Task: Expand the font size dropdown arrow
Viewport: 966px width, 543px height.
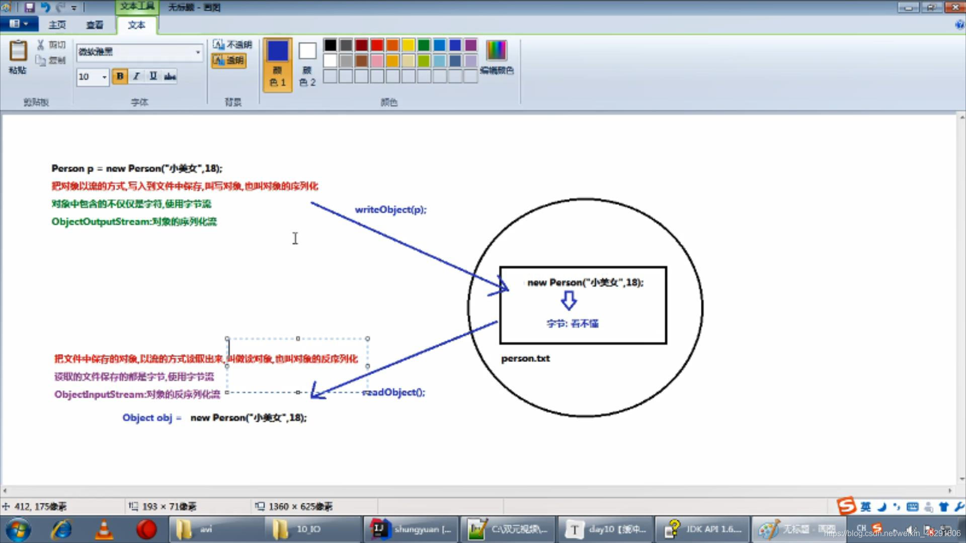Action: (104, 77)
